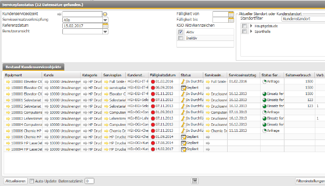The image size is (325, 186).
Task: Sort by the Seitenverbrauch column header
Action: 299,75
